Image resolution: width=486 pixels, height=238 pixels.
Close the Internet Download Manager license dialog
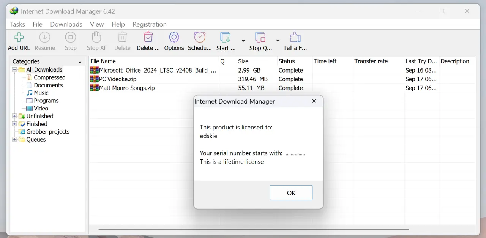coord(314,101)
